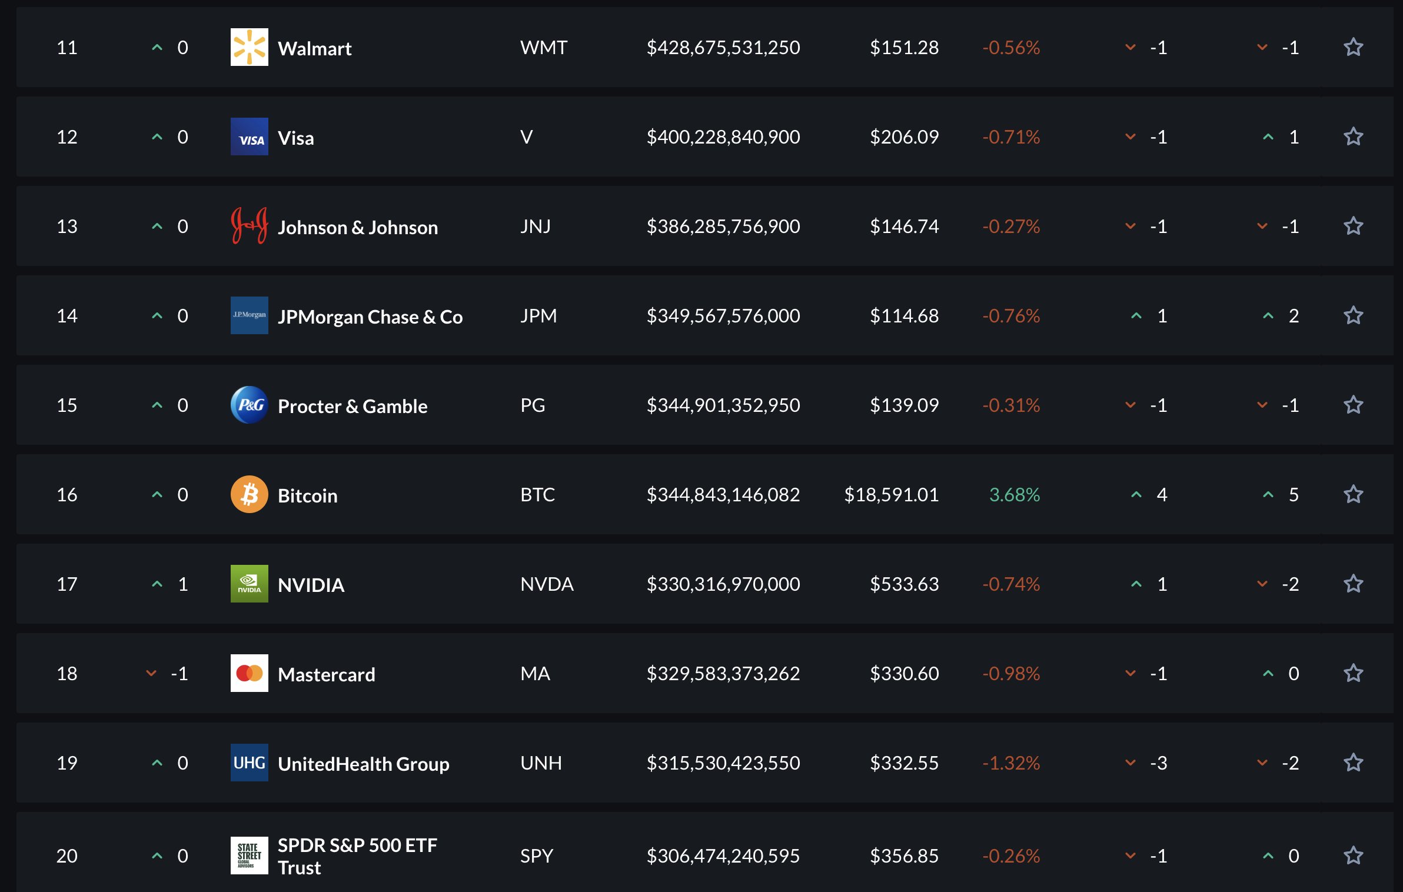Open the Procter & Gamble name link

pyautogui.click(x=353, y=406)
